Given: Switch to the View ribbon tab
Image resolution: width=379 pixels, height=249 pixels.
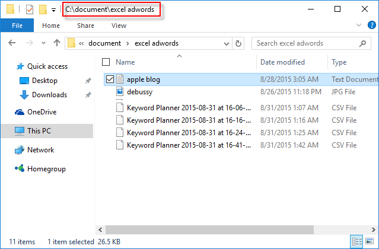Looking at the screenshot, I should (x=119, y=25).
